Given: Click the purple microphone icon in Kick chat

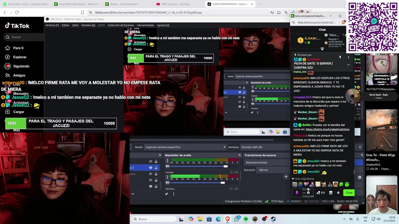Looking at the screenshot, I should point(297,193).
